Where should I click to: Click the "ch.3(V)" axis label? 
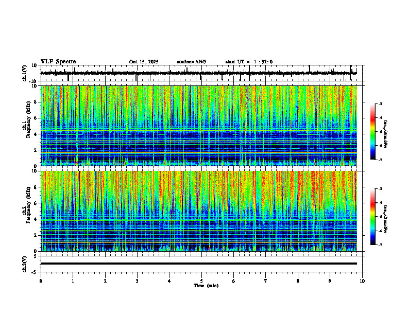tap(25, 264)
